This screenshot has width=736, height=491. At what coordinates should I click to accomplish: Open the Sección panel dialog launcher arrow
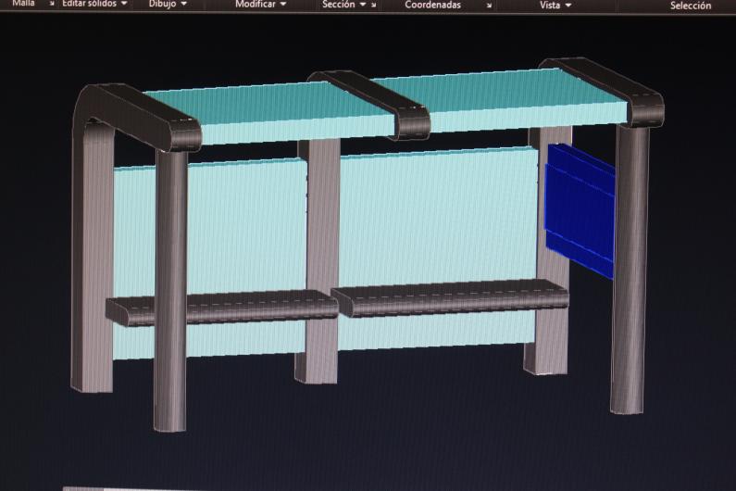click(x=374, y=5)
